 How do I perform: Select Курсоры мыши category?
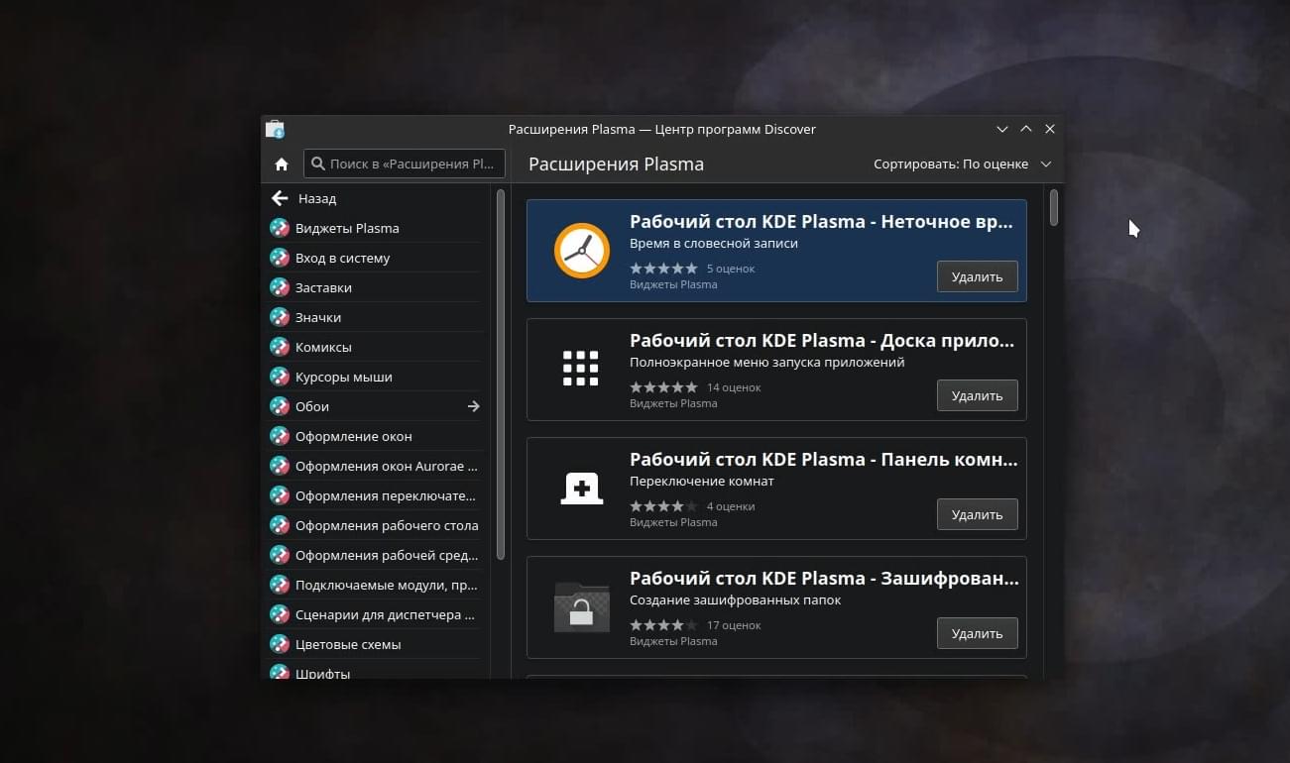click(x=375, y=377)
